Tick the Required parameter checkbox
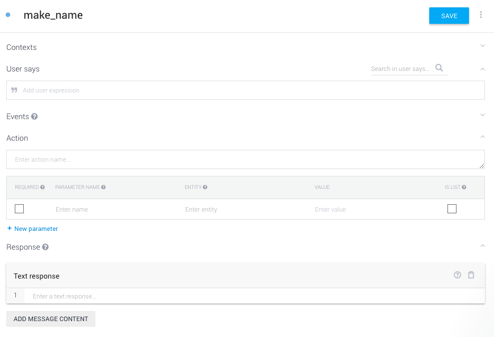 point(19,209)
